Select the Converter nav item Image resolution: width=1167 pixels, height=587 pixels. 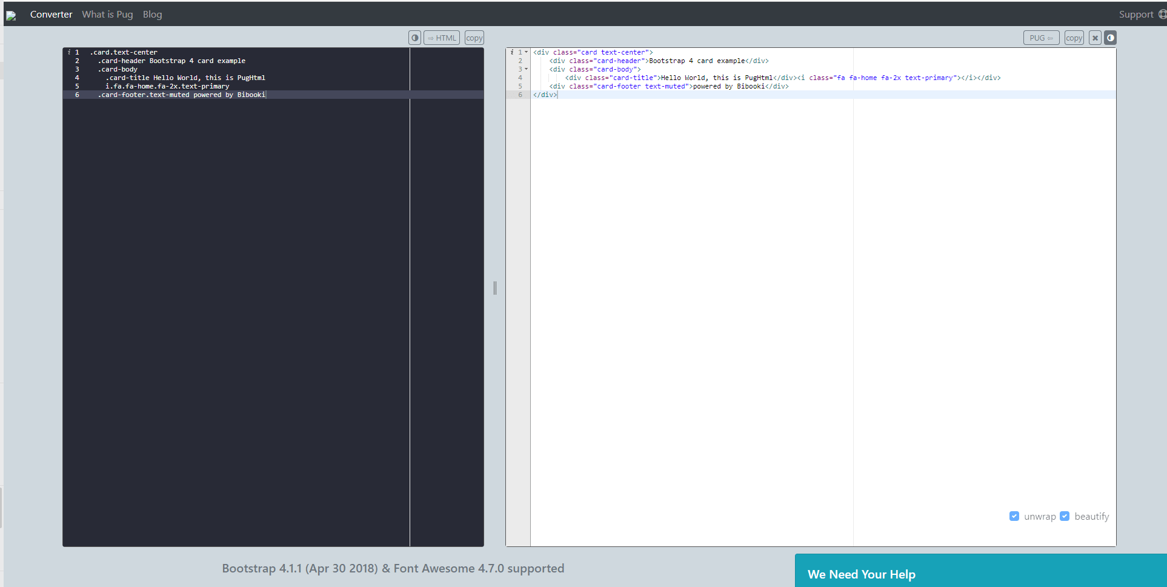click(x=51, y=15)
